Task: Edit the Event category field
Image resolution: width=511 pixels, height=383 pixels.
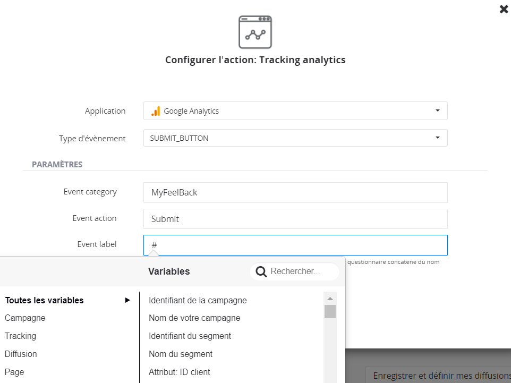Action: [295, 192]
